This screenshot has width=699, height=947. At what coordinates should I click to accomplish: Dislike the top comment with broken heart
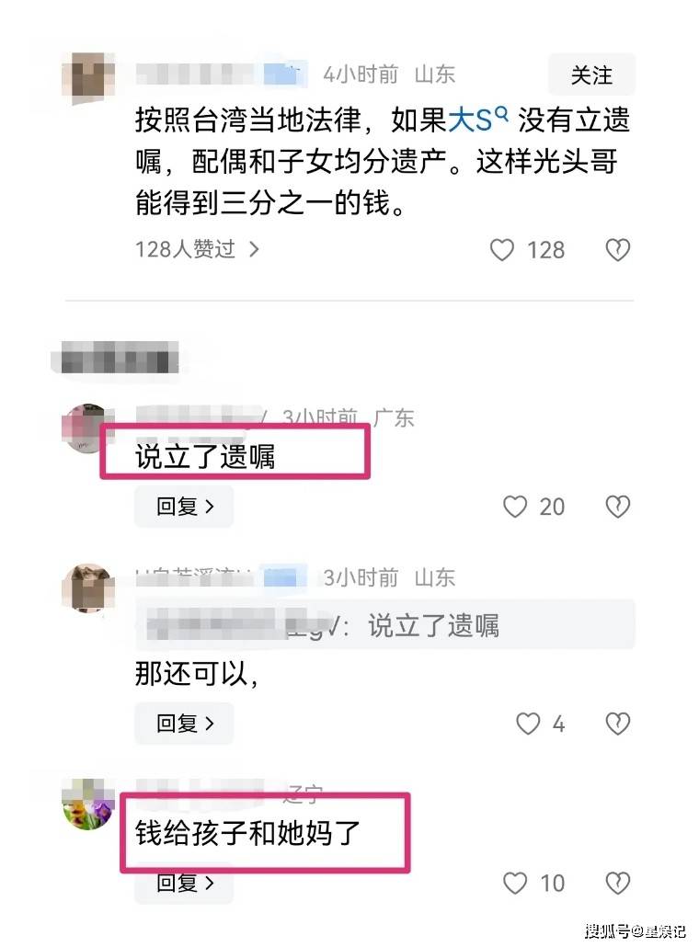coord(617,249)
